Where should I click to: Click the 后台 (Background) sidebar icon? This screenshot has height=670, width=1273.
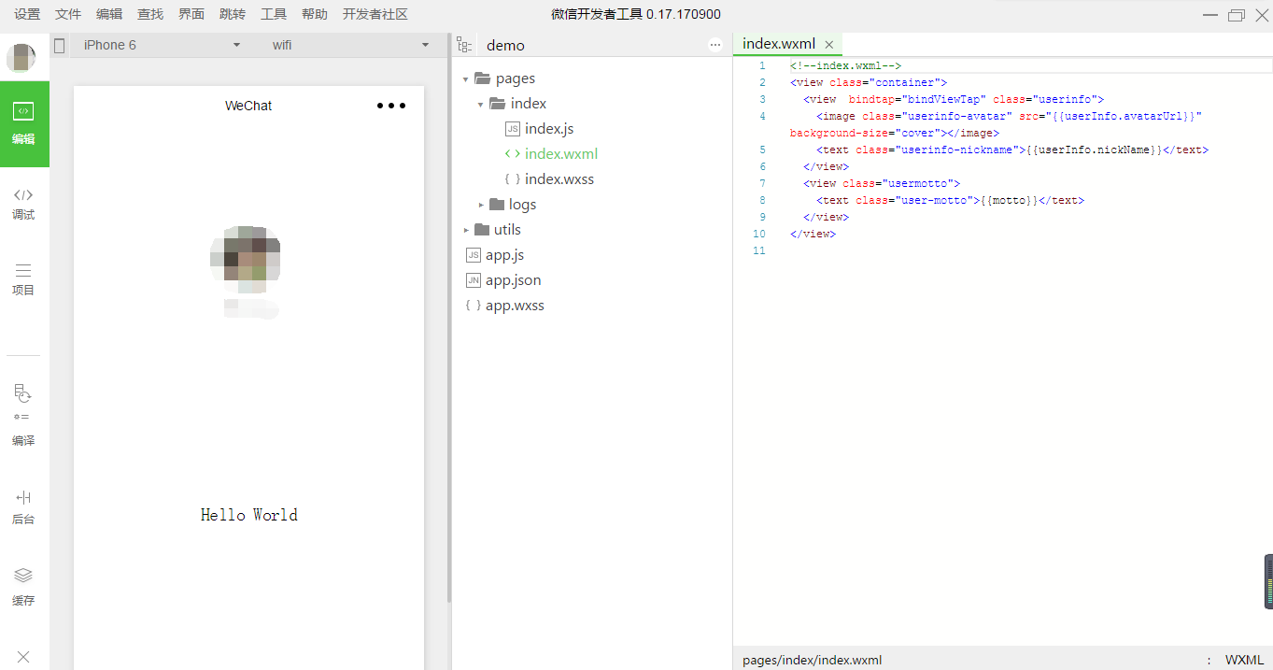[23, 506]
